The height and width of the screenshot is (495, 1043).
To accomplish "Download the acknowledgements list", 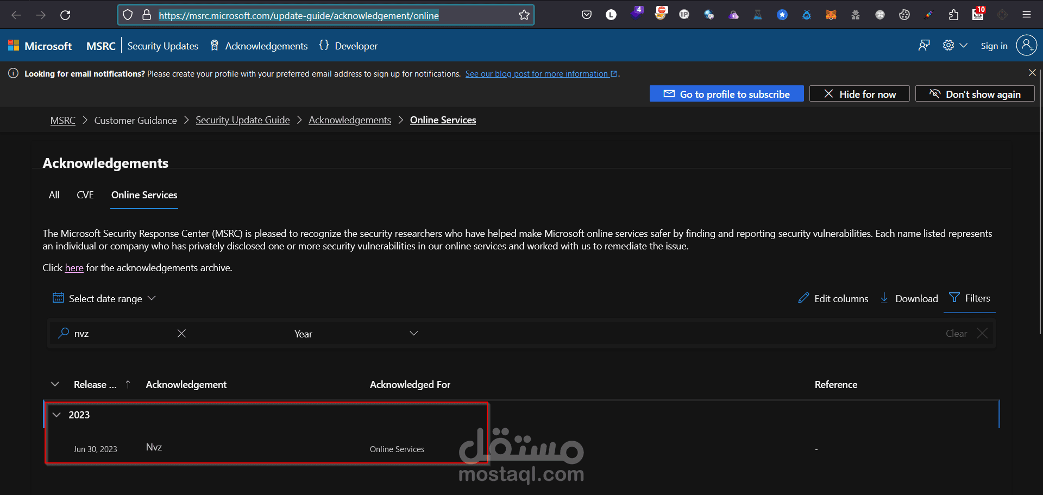I will pyautogui.click(x=909, y=298).
